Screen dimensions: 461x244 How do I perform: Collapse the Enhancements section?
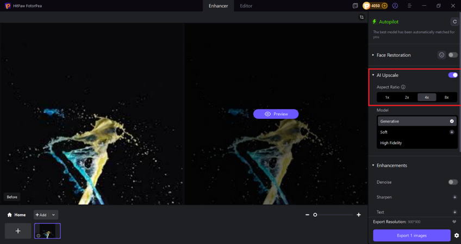tap(373, 165)
